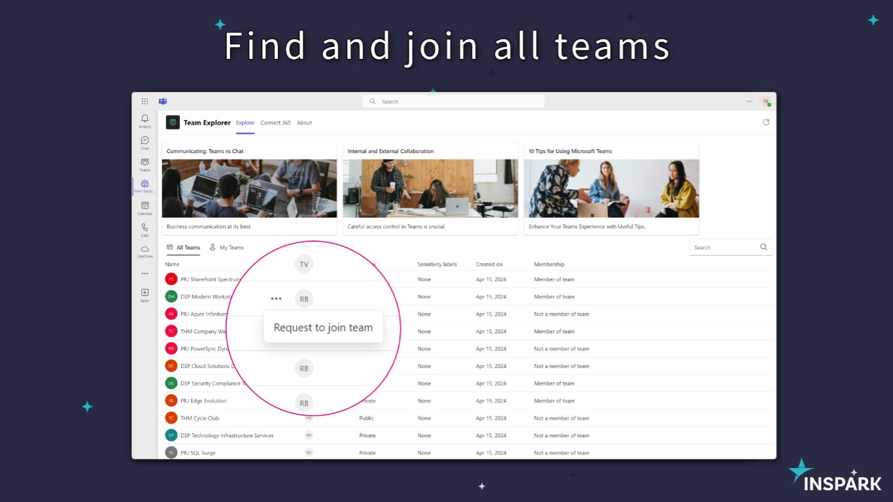Select the THM Cycle Club team name

200,418
